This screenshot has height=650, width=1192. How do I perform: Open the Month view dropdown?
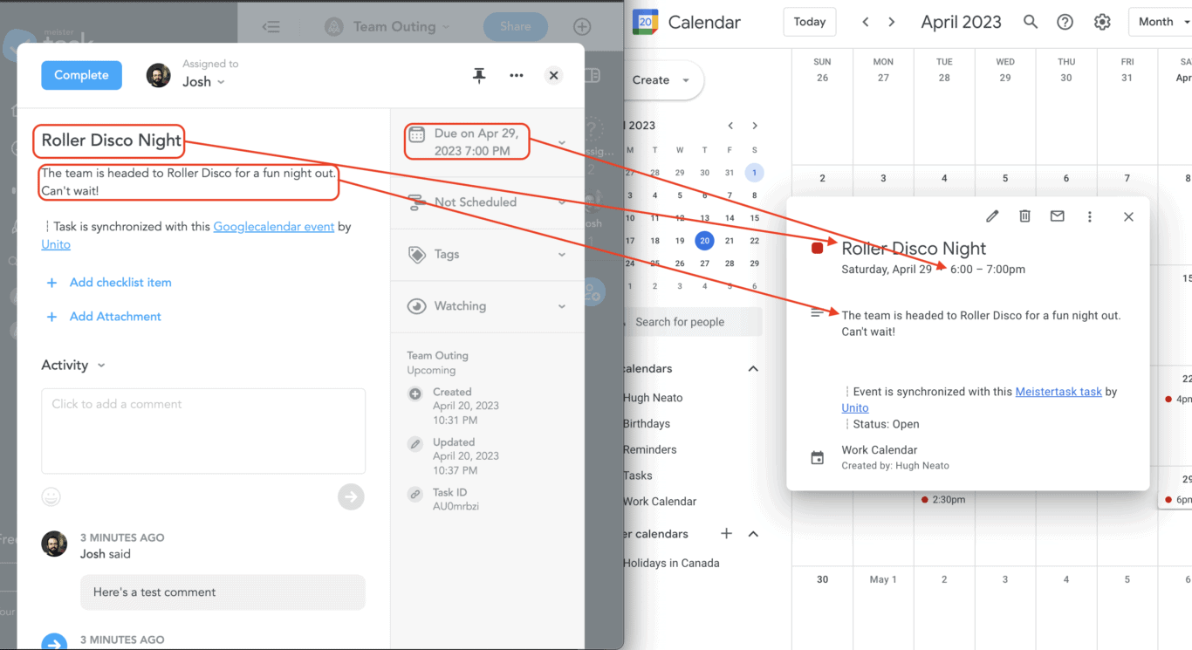coord(1161,22)
